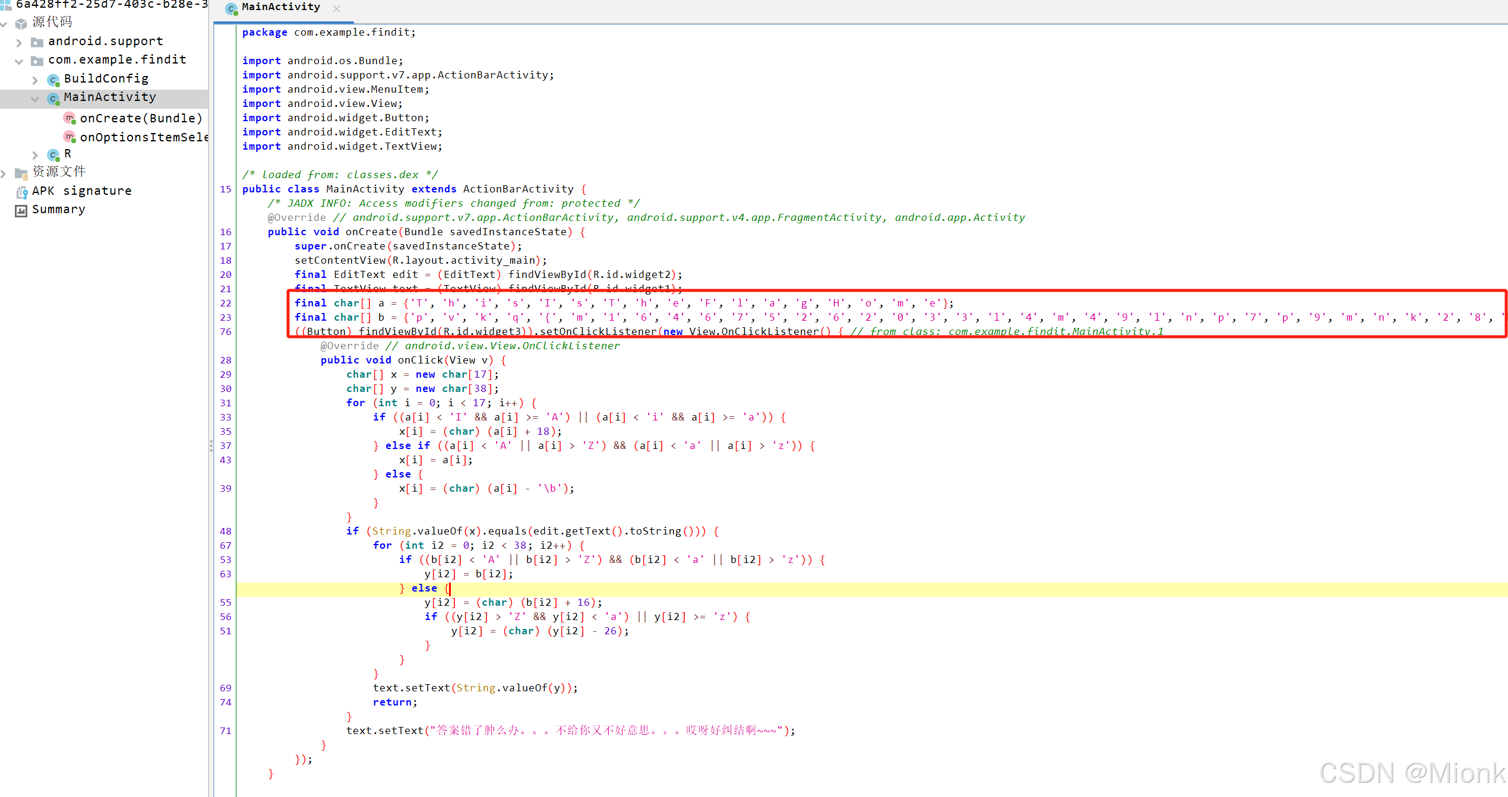The image size is (1508, 797).
Task: Close the MainActivity tab
Action: [336, 8]
